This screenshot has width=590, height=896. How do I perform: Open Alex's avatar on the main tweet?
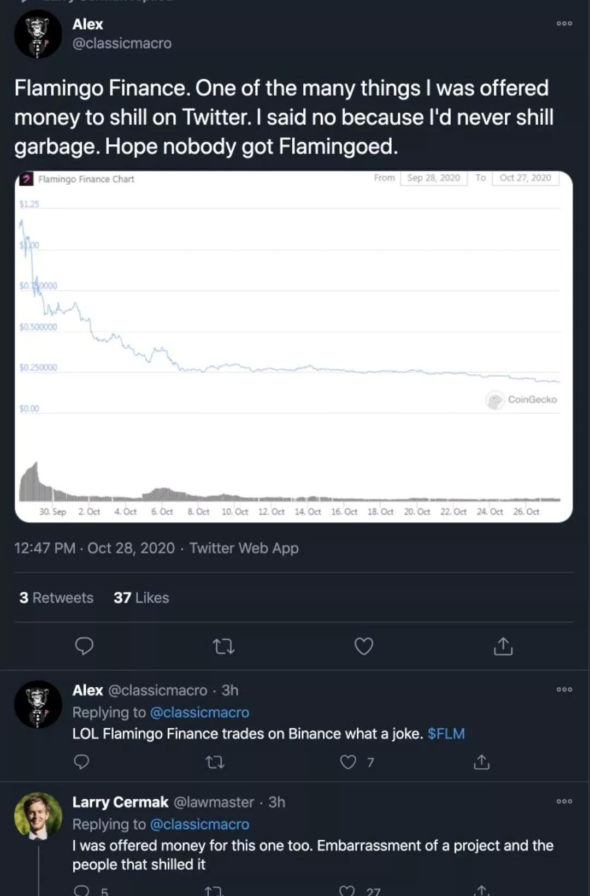coord(38,34)
